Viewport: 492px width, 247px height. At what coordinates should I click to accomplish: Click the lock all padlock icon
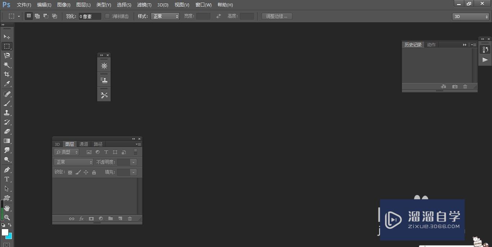tap(94, 172)
